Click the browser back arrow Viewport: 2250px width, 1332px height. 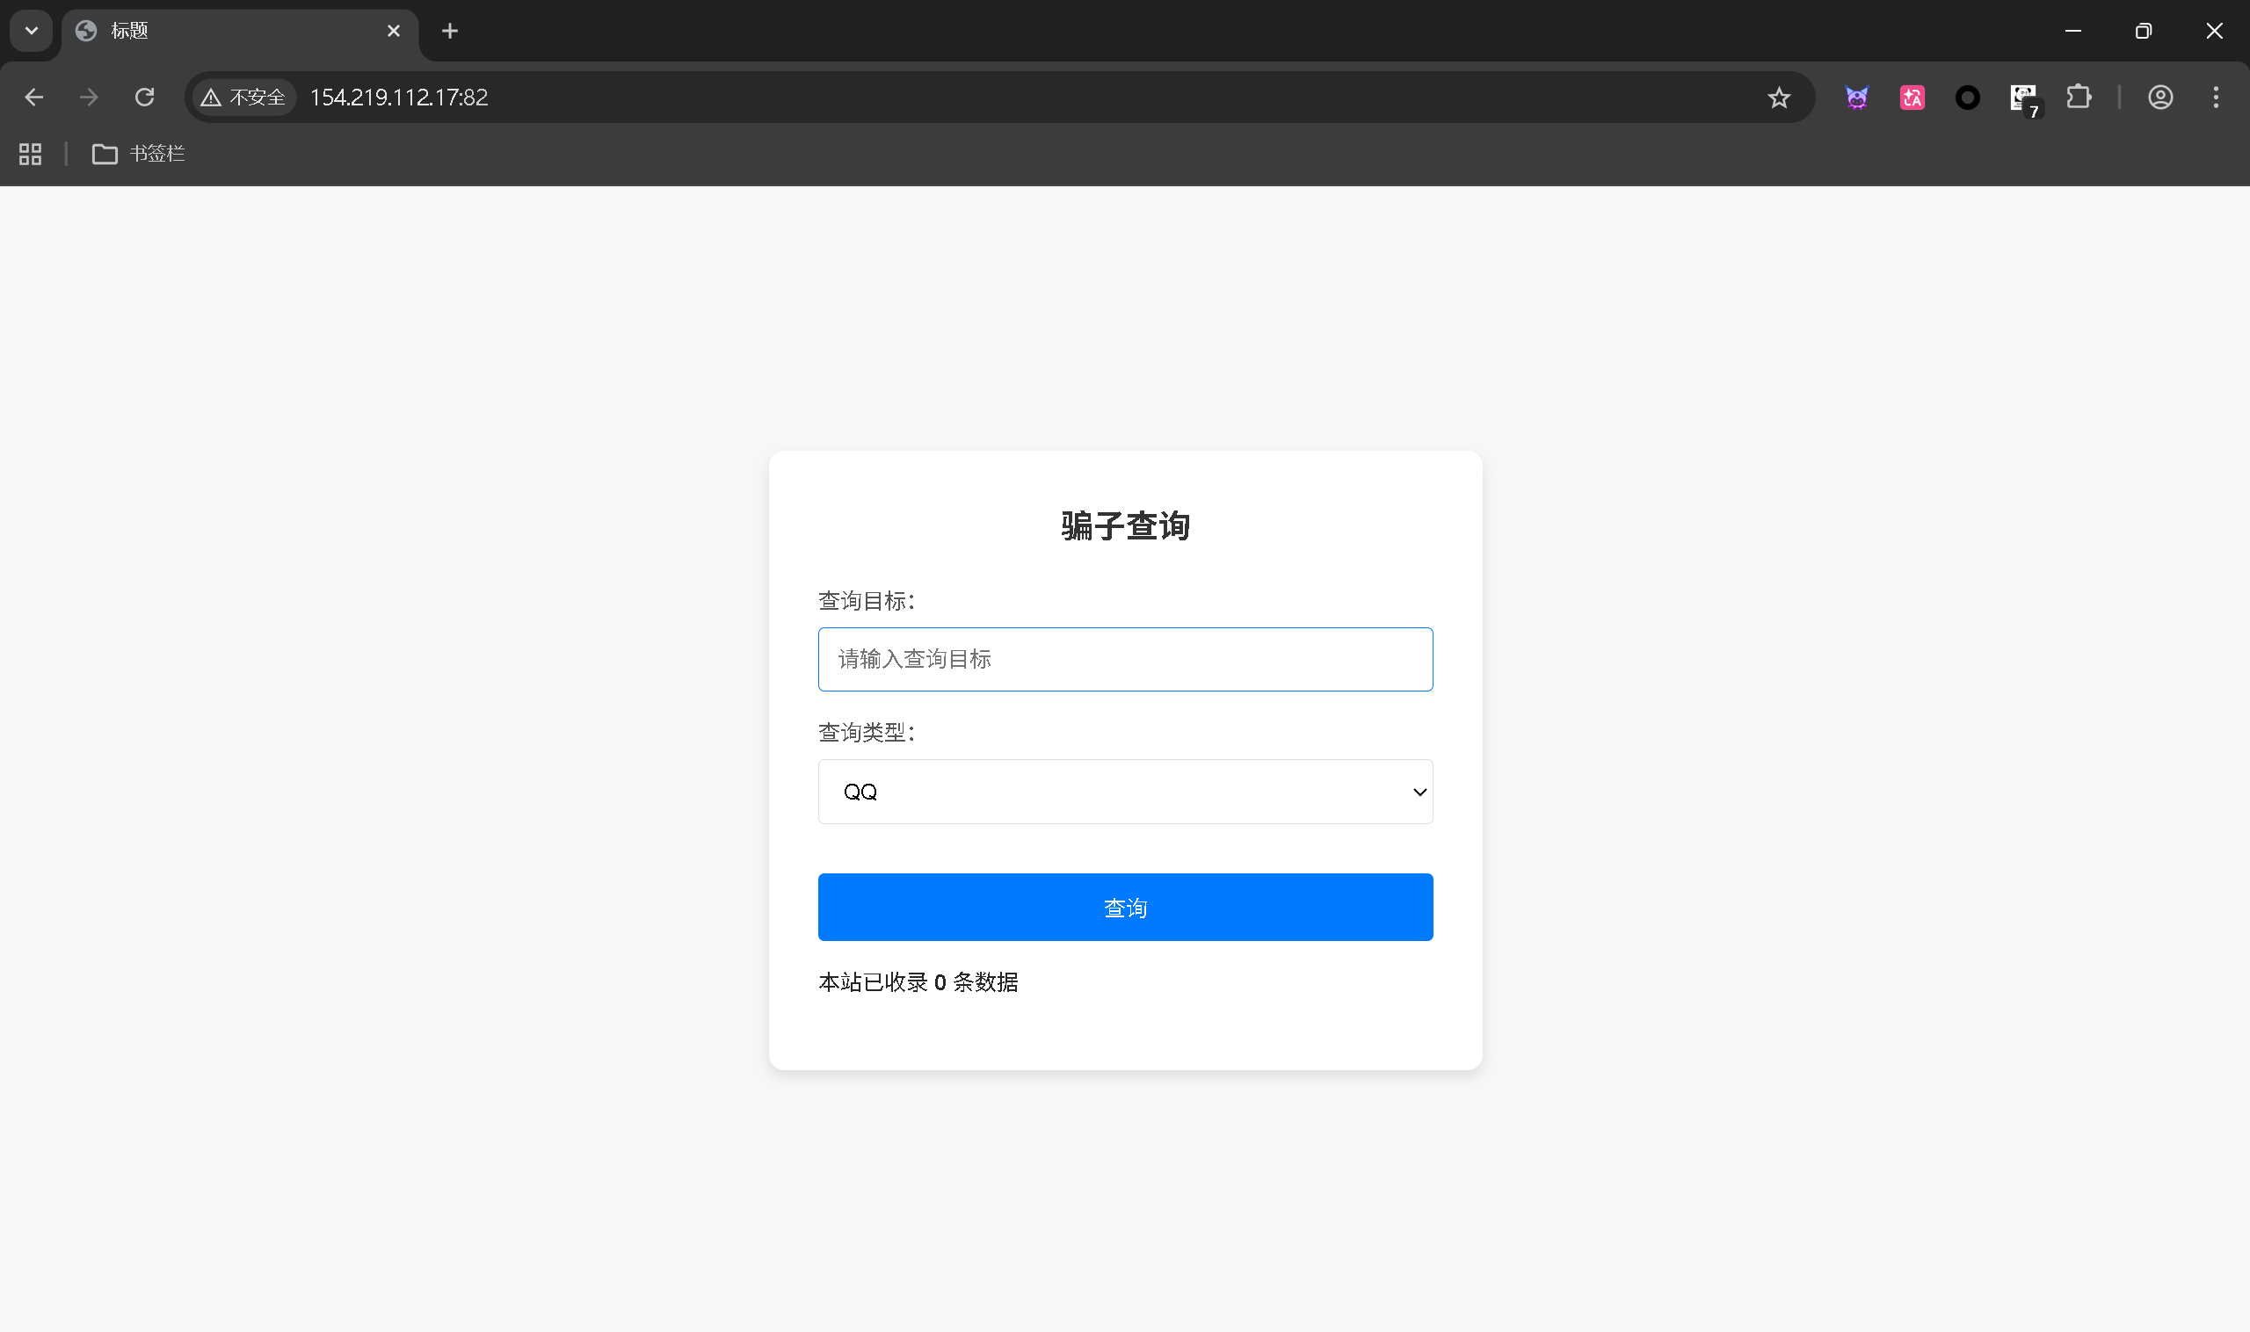click(x=34, y=97)
